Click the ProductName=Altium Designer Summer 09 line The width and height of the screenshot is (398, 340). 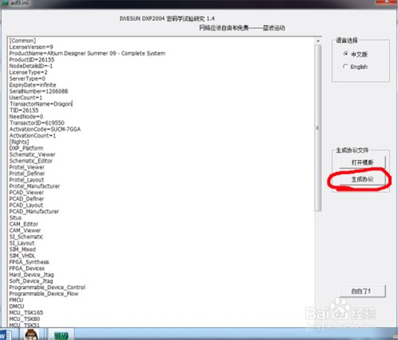[88, 54]
